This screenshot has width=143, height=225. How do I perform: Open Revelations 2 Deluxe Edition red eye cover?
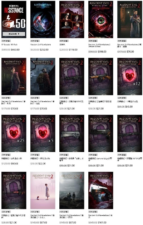(x=101, y=19)
